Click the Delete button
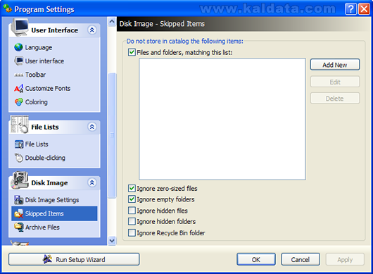The height and width of the screenshot is (274, 373). (x=335, y=99)
